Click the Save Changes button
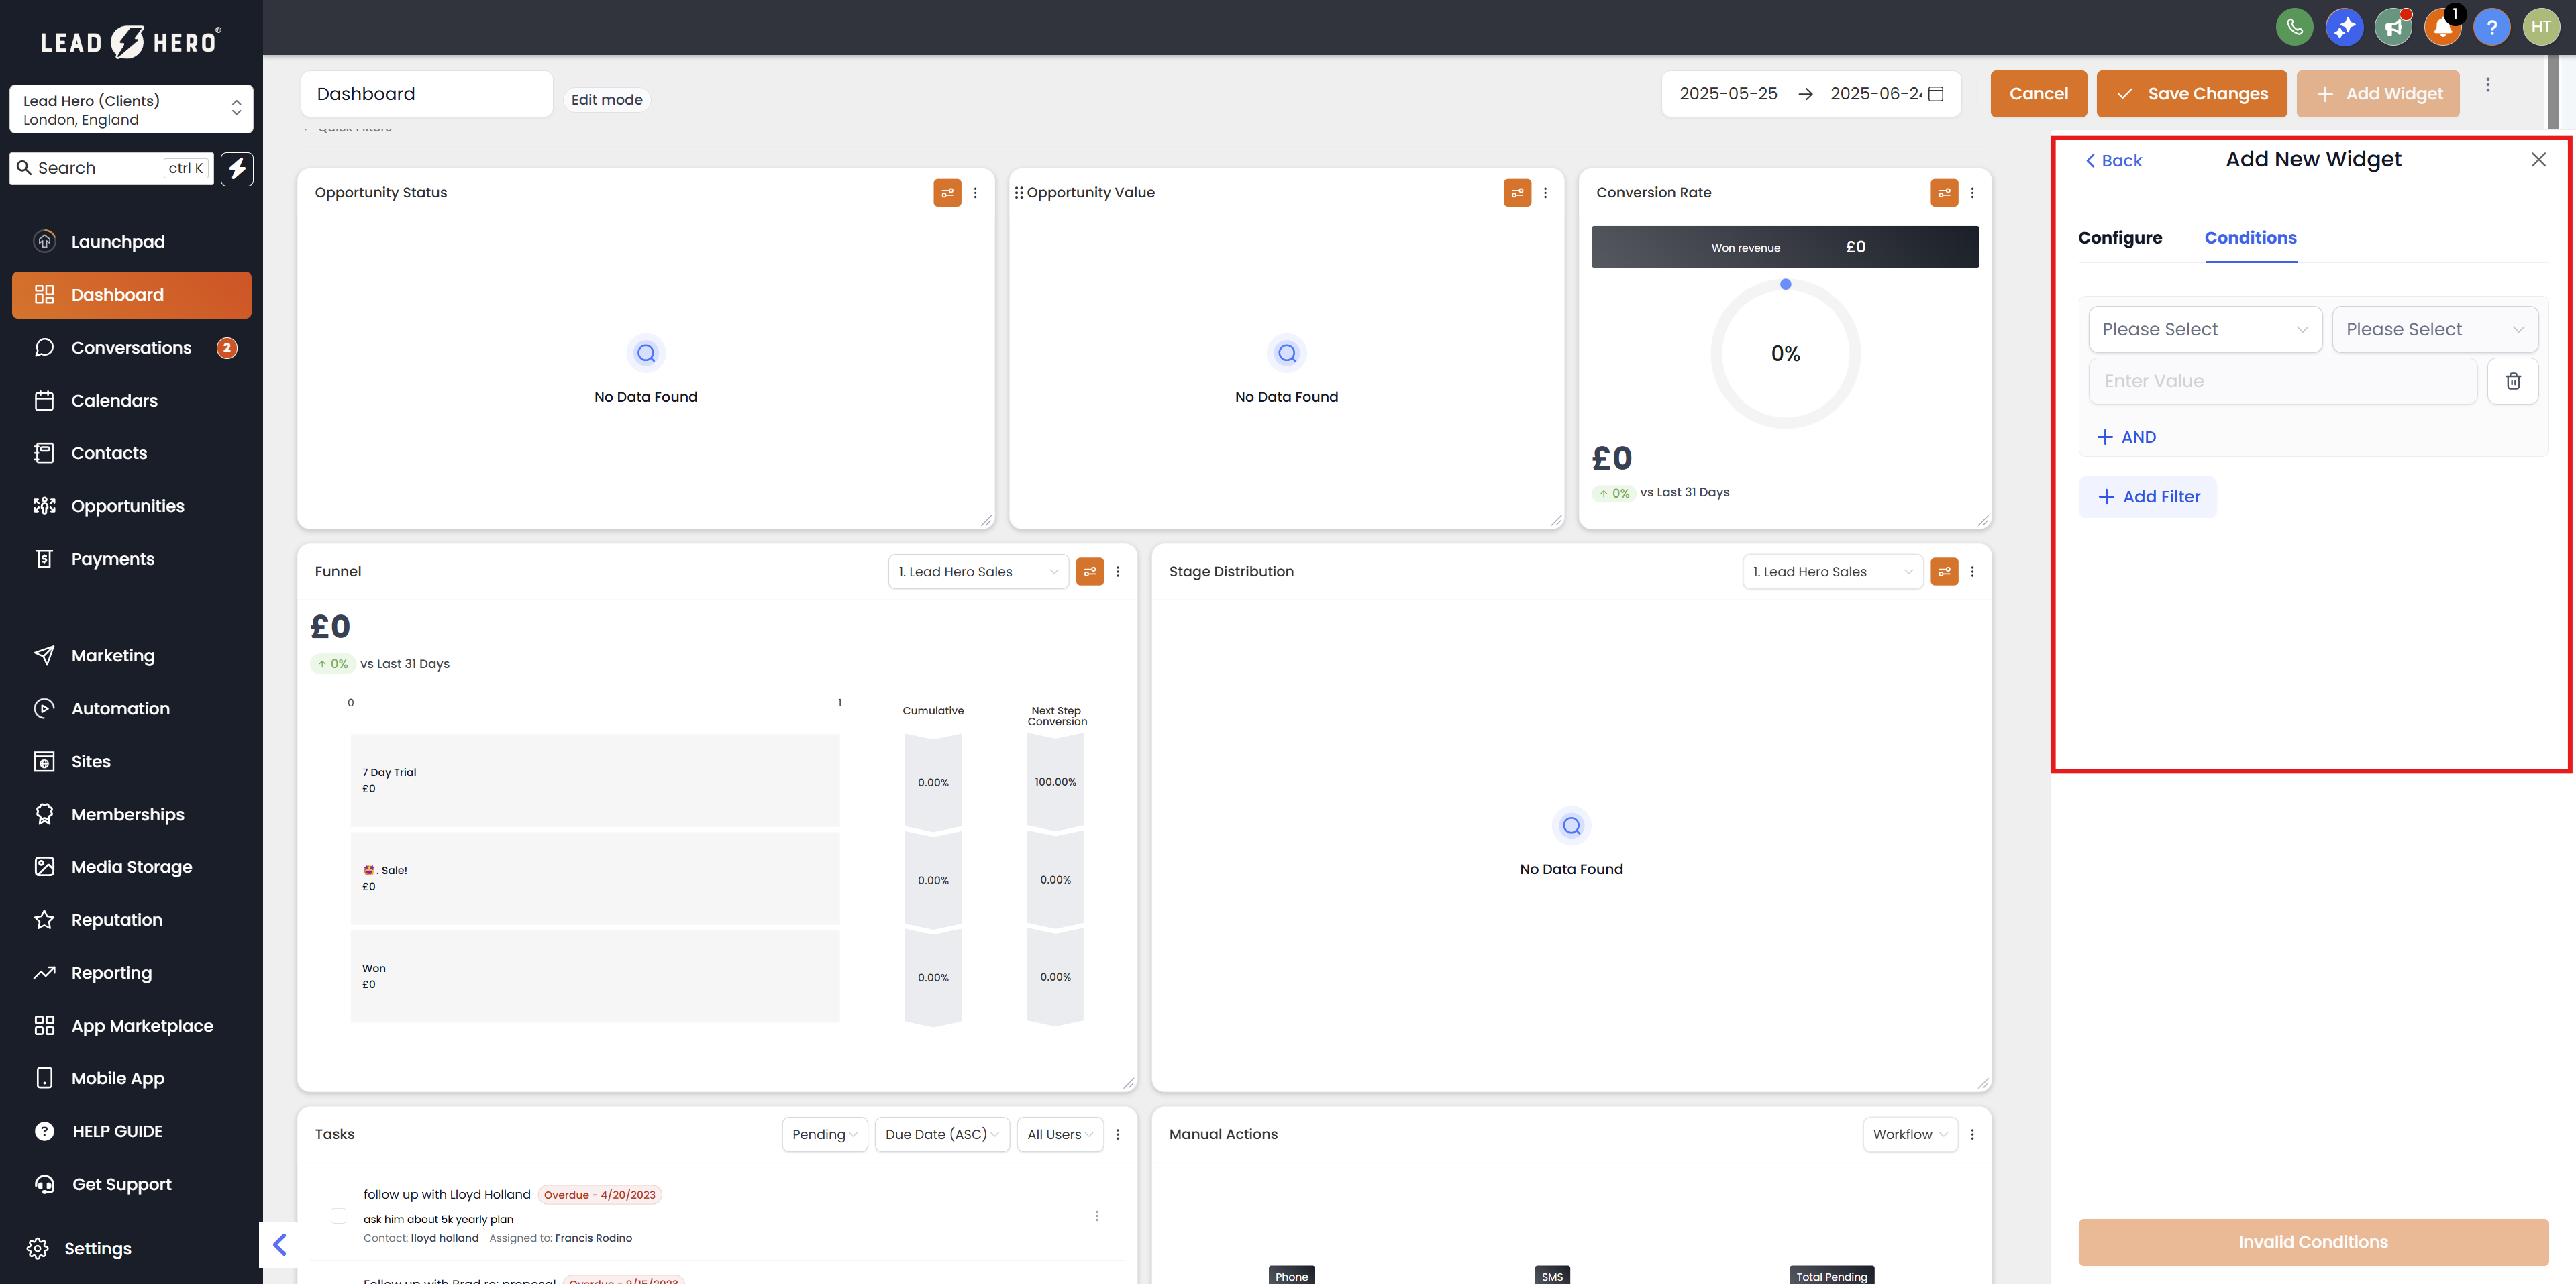Screen dimensions: 2576x1284 click(x=2191, y=94)
